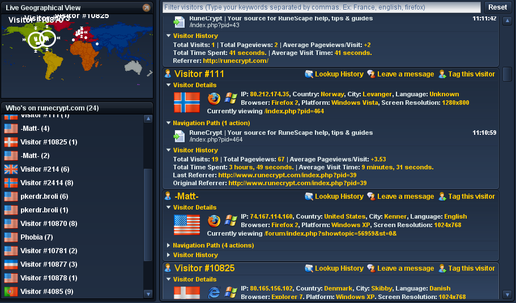Click the Windows logo in -Matt- details
Screen dimensions: 516x303
pos(231,221)
